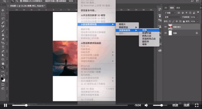Select the Path Selection arrow tool

pos(3,55)
